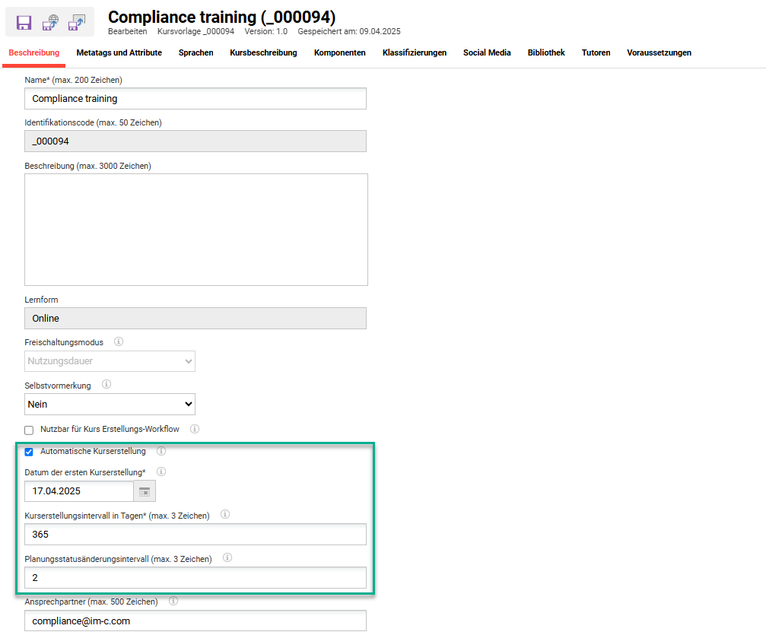766x635 pixels.
Task: Enable Nutzbar für Kurs Erstellungs-Workflow checkbox
Action: click(29, 430)
